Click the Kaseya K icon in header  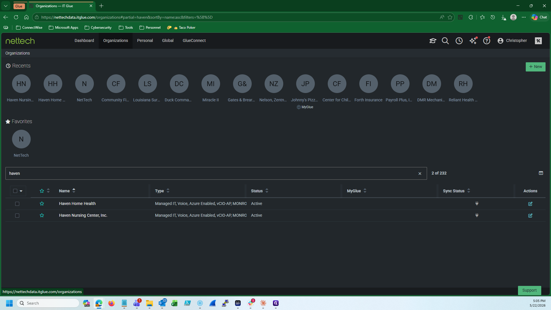[538, 41]
